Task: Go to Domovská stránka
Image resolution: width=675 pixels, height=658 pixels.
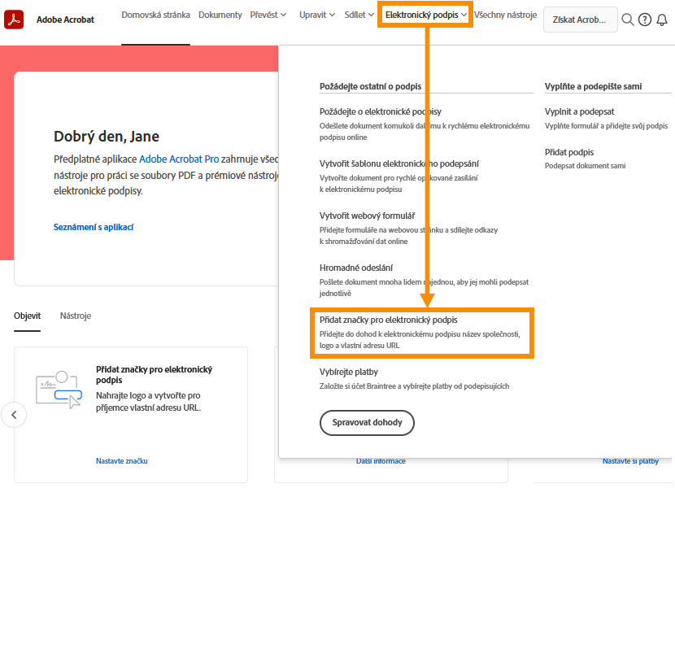Action: tap(155, 14)
